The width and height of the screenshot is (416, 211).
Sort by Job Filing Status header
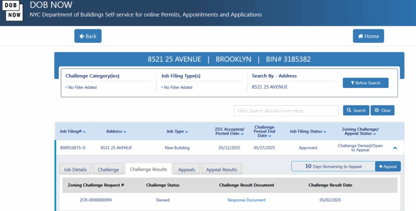tap(308, 131)
